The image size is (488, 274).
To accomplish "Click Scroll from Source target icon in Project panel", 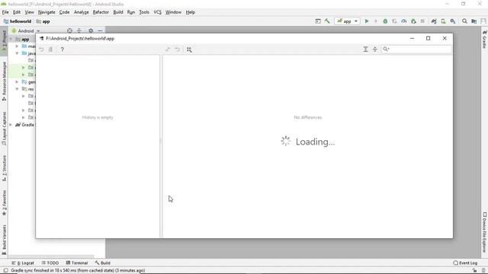I will click(69, 30).
